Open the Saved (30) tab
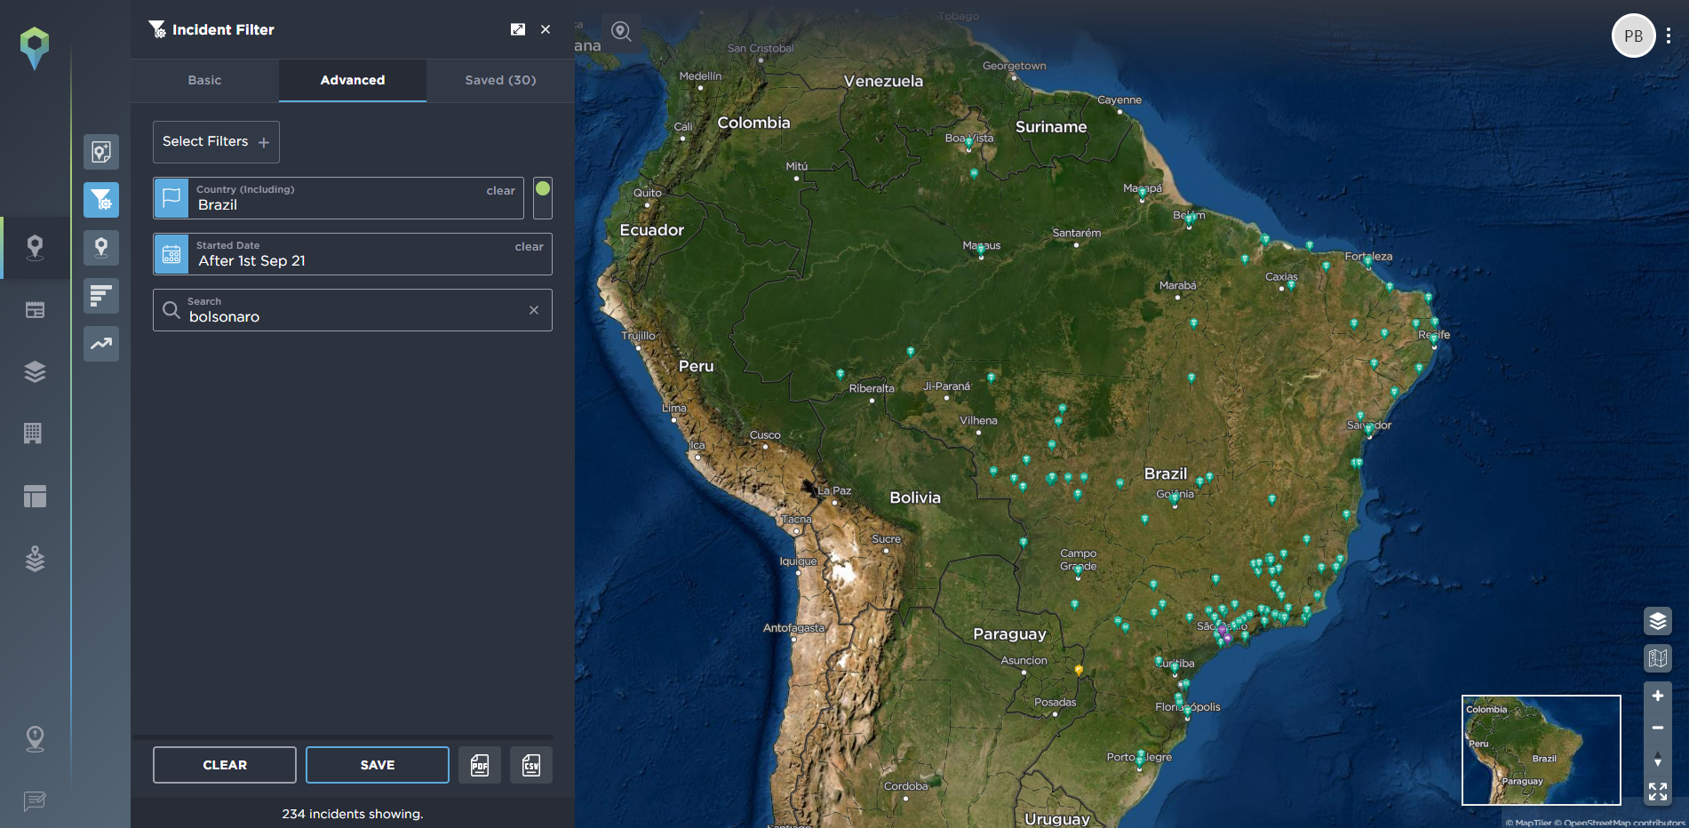The image size is (1689, 828). [500, 80]
